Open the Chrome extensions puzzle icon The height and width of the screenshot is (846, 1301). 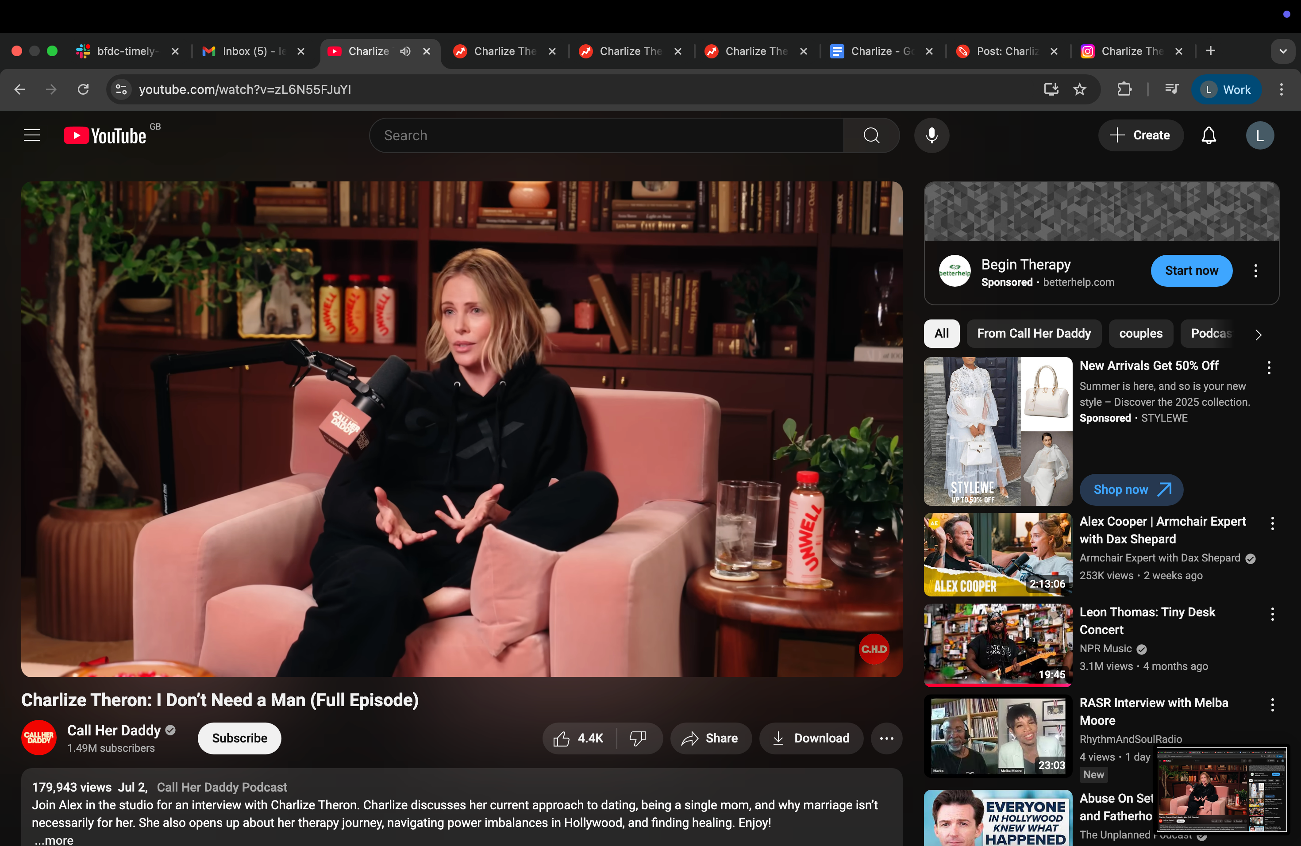click(1124, 89)
